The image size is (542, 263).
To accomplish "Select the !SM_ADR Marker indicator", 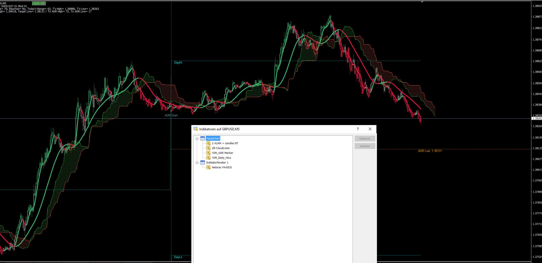I will 222,153.
